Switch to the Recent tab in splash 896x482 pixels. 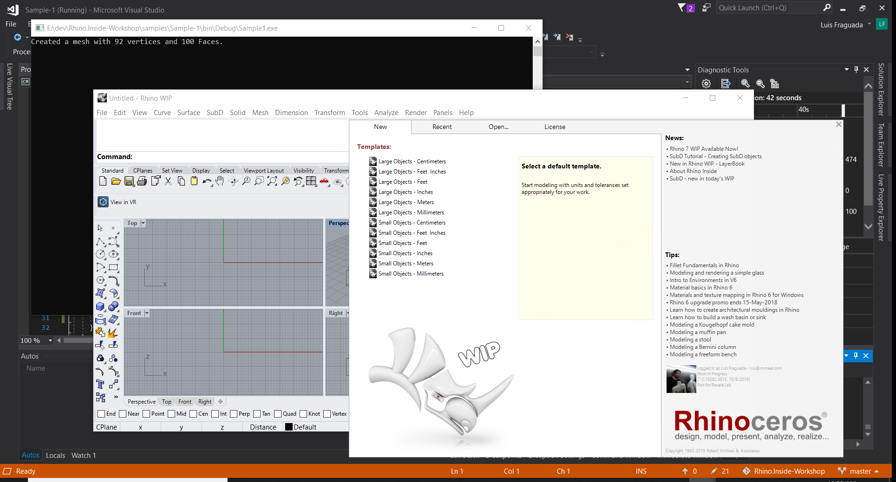click(442, 127)
